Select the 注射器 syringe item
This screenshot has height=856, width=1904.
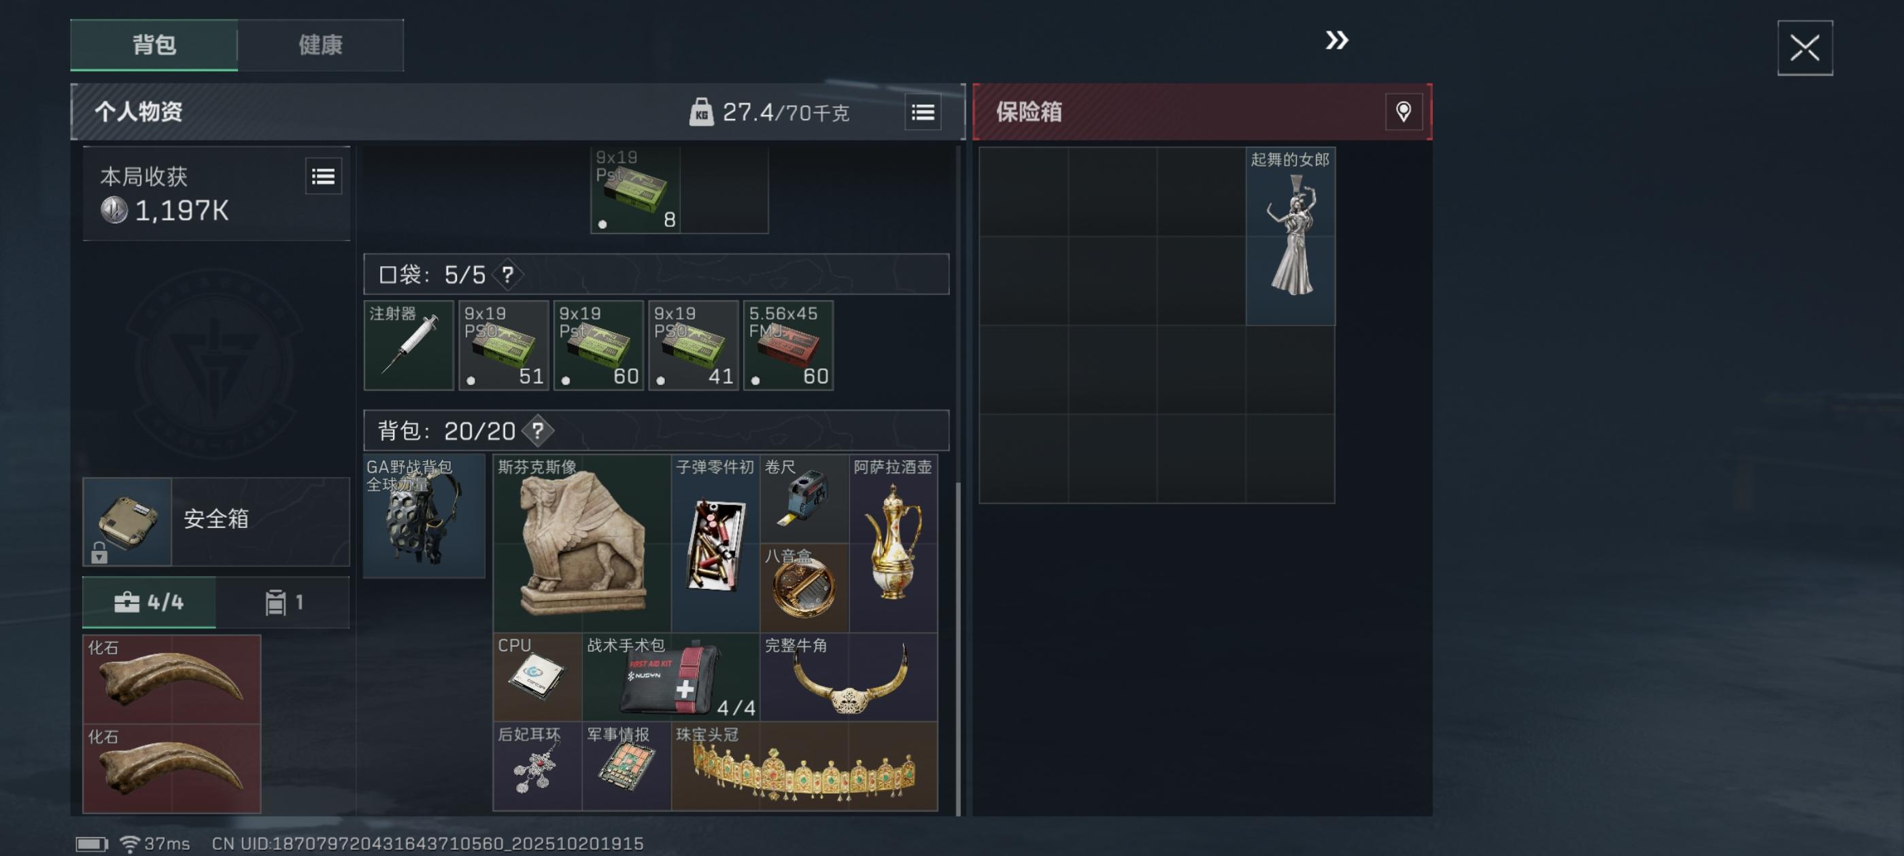click(x=408, y=345)
